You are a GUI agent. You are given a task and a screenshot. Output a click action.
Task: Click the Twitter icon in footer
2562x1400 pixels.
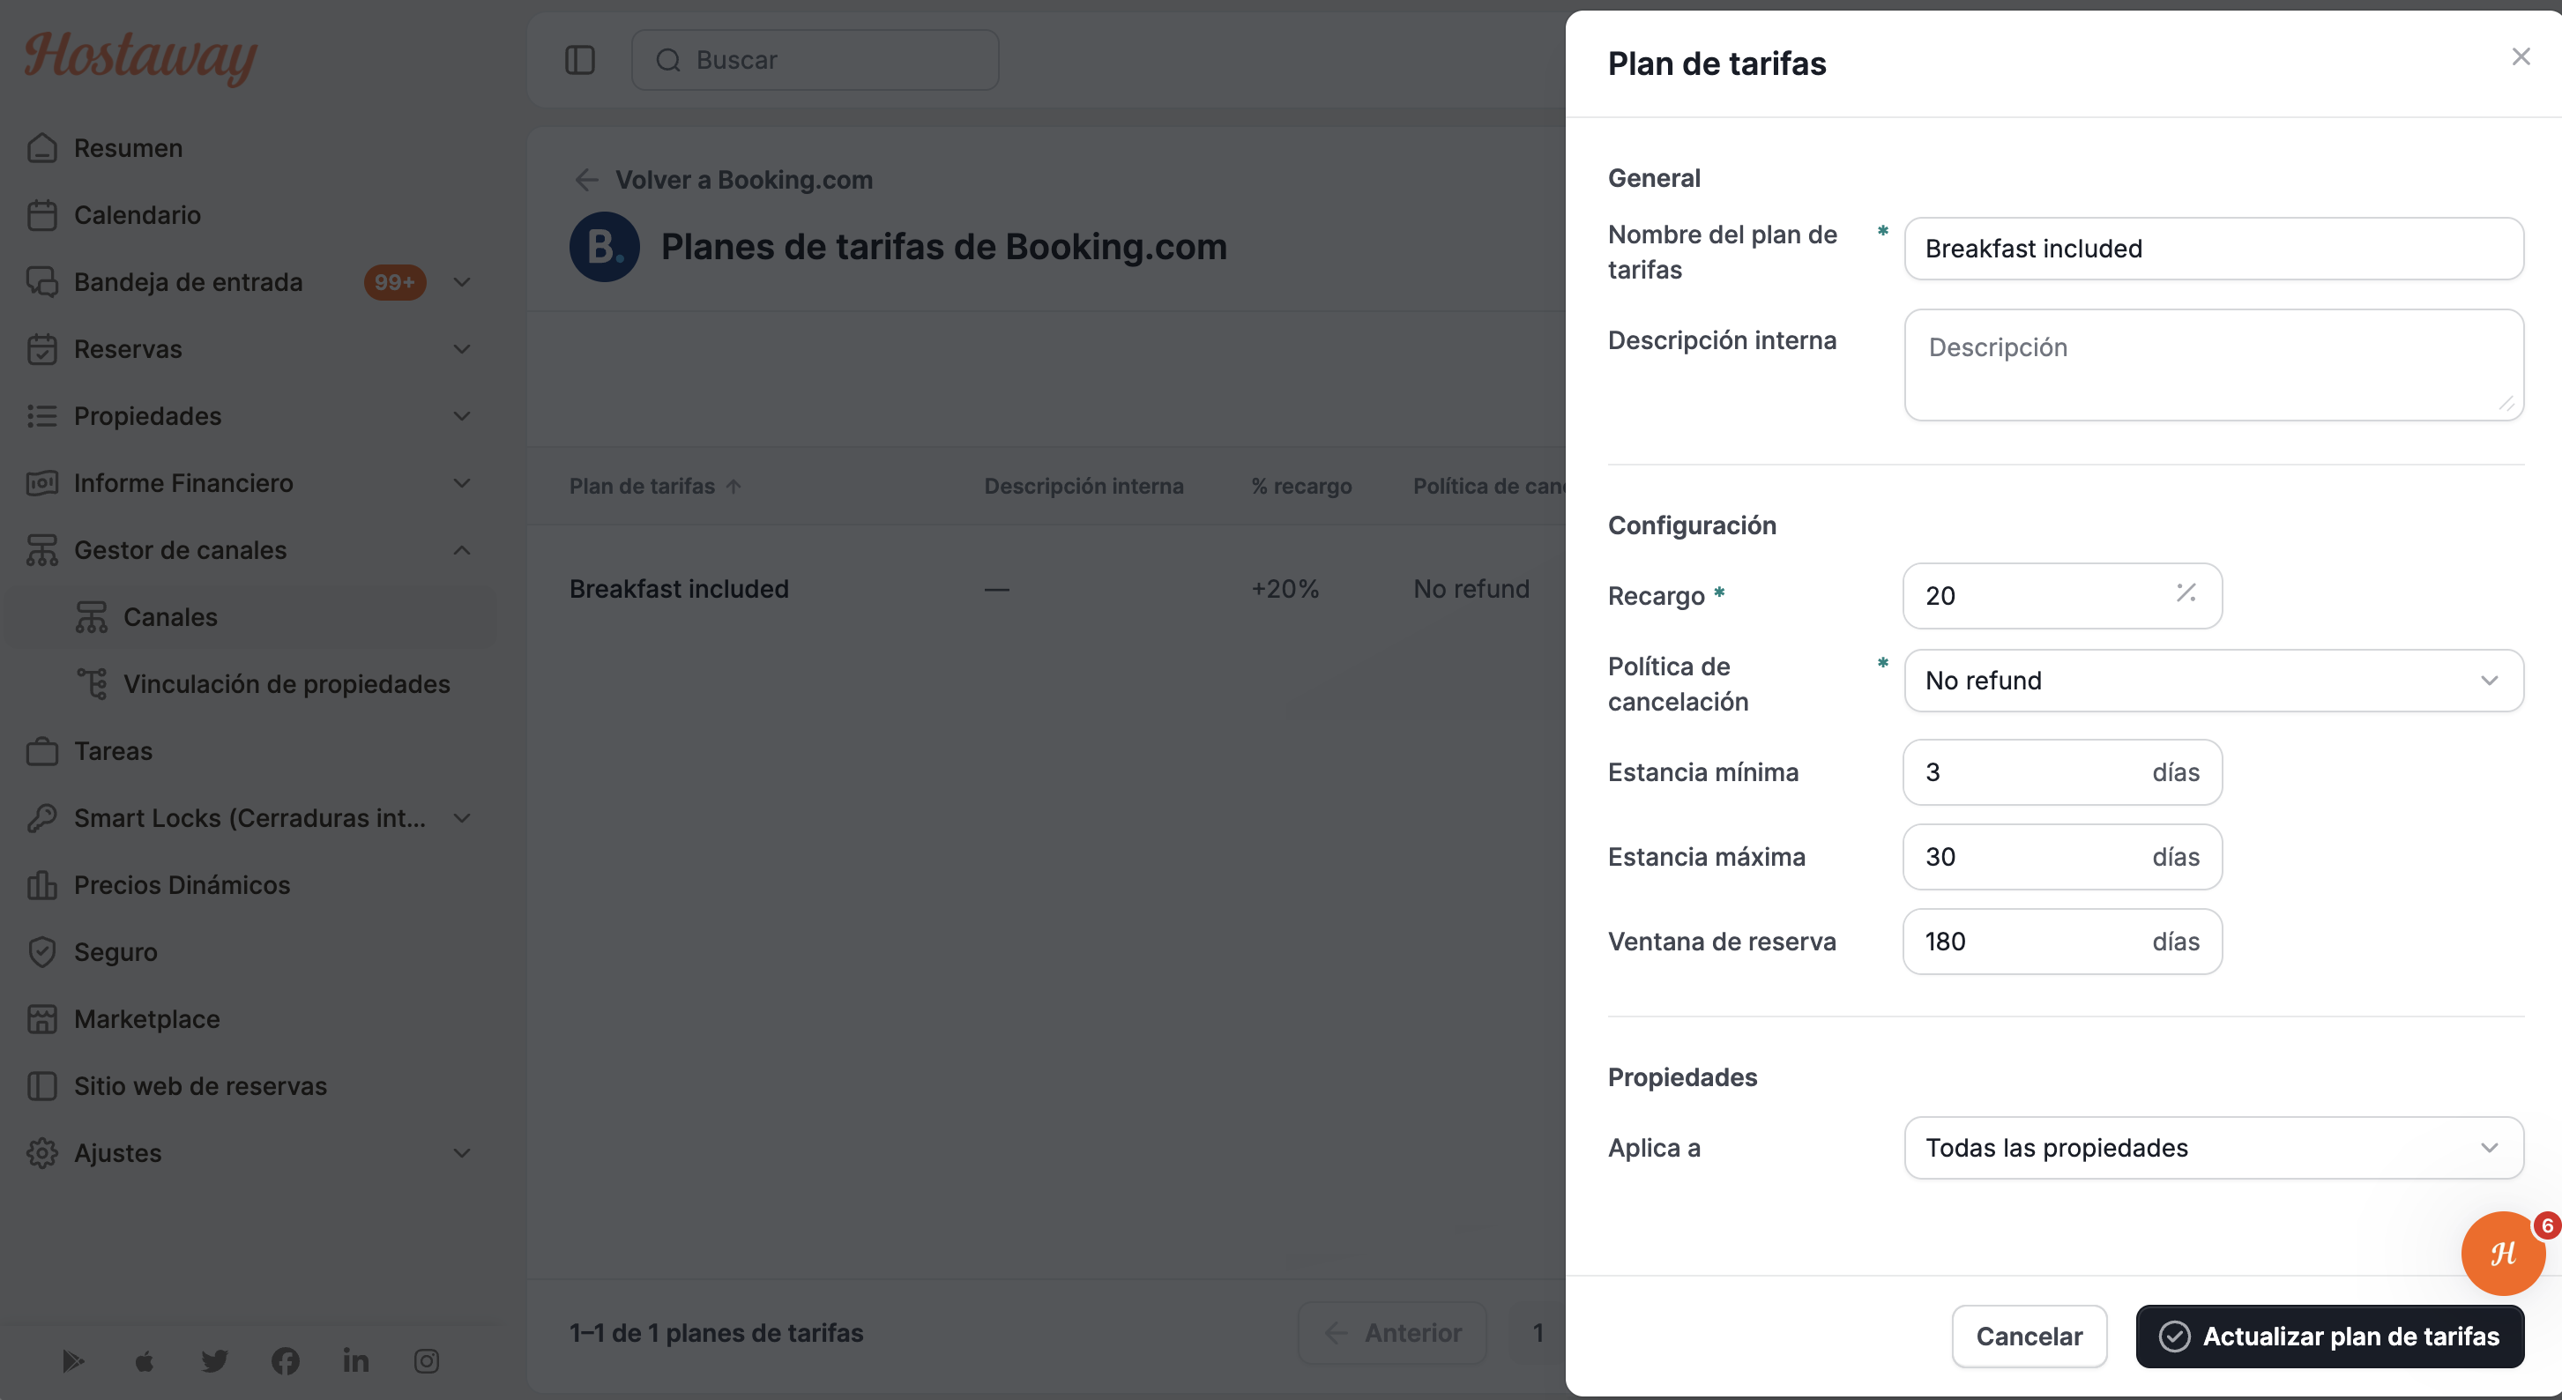pos(215,1360)
